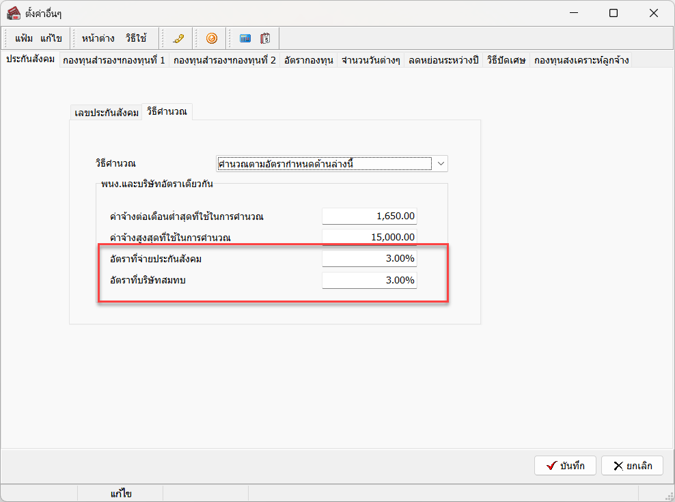Click the orange circular toolbar icon
Screen dimensions: 675x502
(212, 38)
